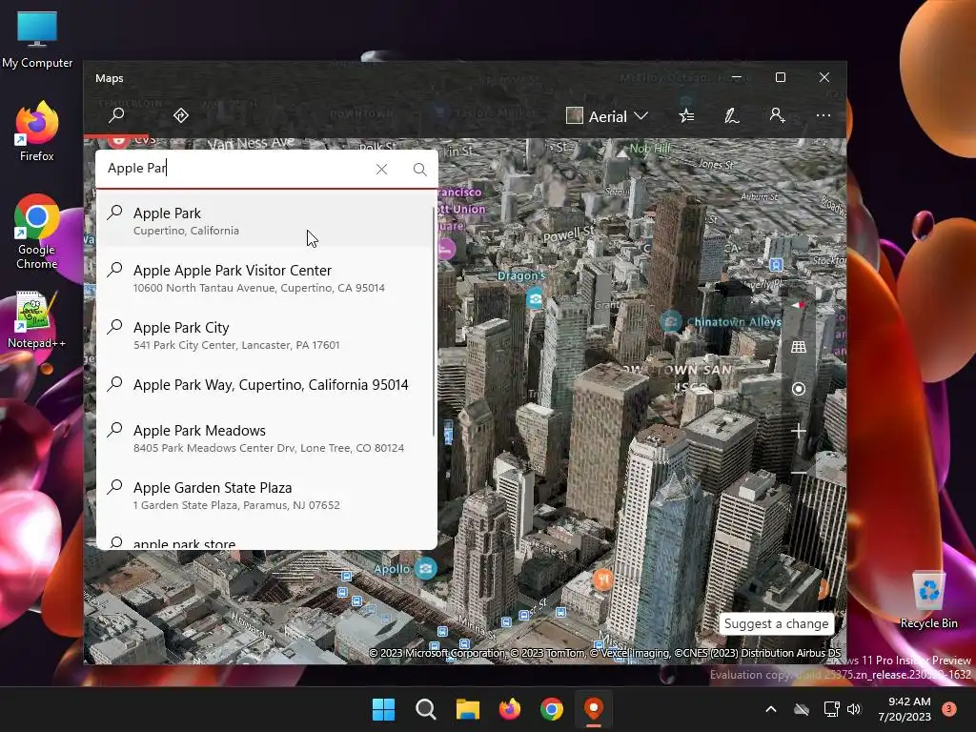Click the search magnifier button in search box
This screenshot has height=732, width=976.
[420, 170]
